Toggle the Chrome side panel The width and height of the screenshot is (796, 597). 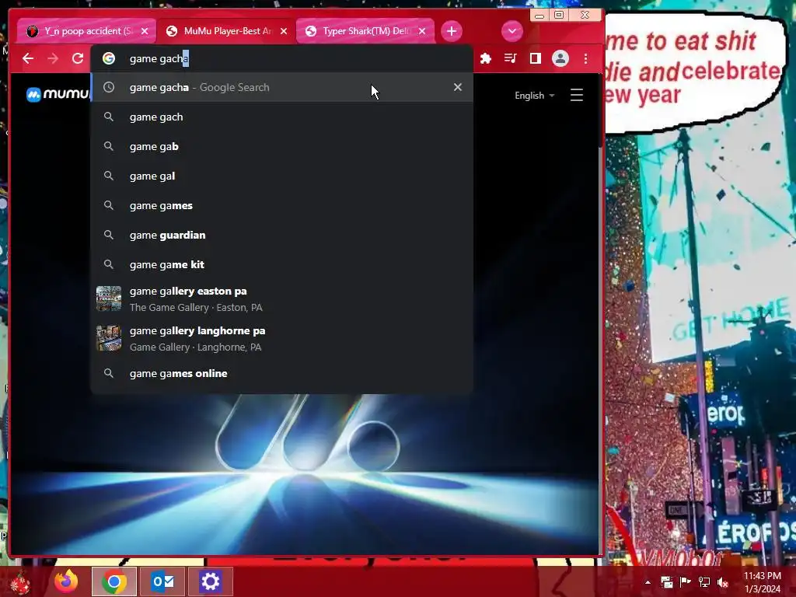tap(535, 58)
